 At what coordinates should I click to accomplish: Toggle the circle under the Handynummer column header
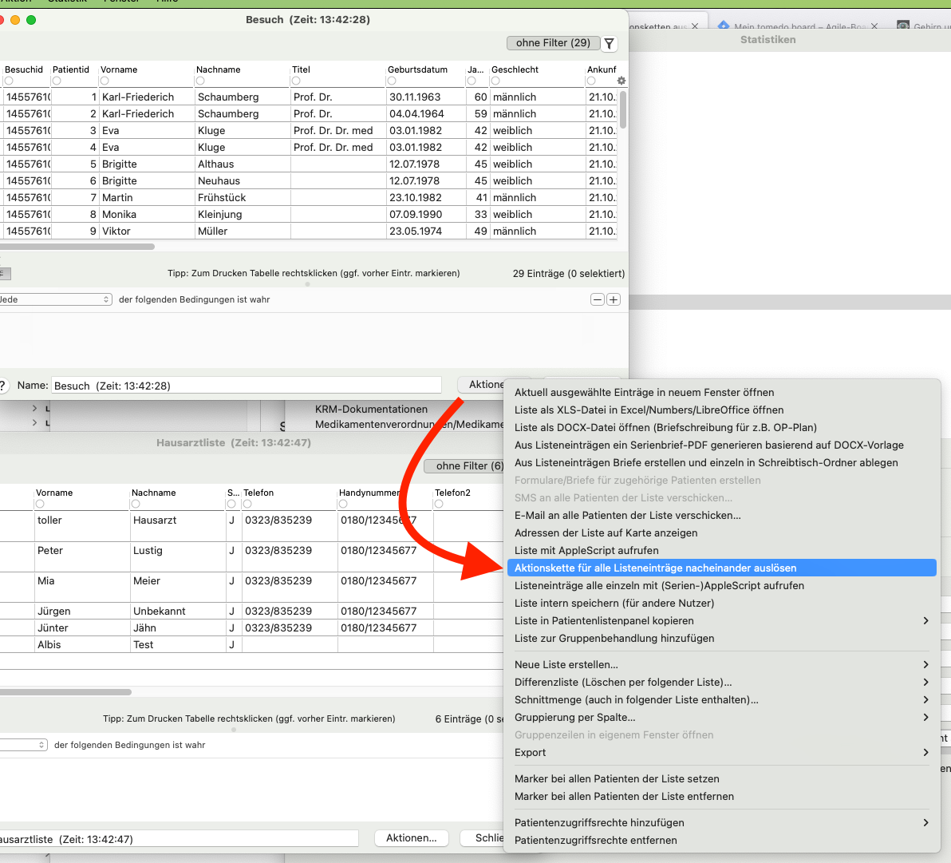[x=343, y=504]
